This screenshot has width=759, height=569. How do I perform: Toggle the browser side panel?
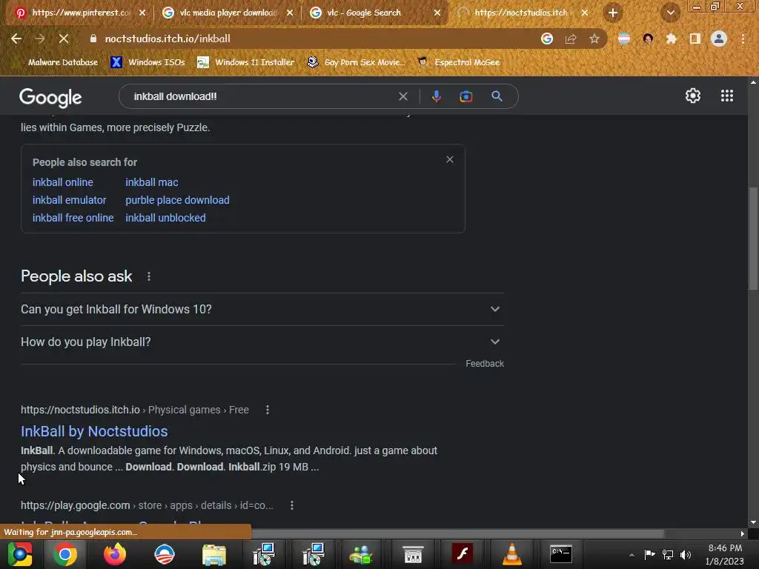[695, 39]
